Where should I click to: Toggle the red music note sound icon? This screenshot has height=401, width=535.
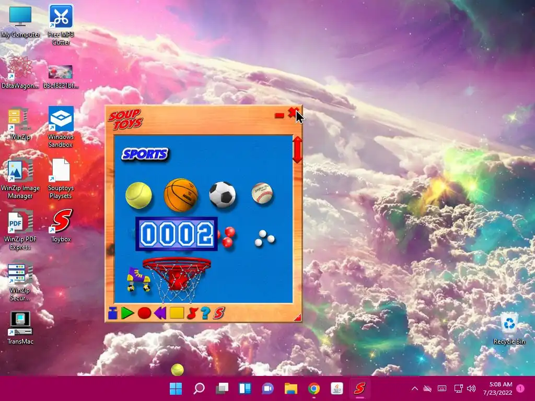coord(192,313)
